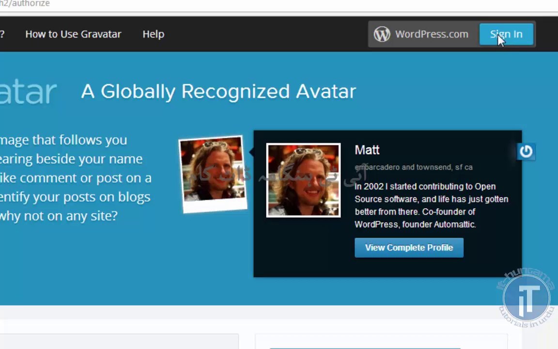The height and width of the screenshot is (349, 558).
Task: Click the heading A Globally Recognized Avatar
Action: tap(218, 92)
